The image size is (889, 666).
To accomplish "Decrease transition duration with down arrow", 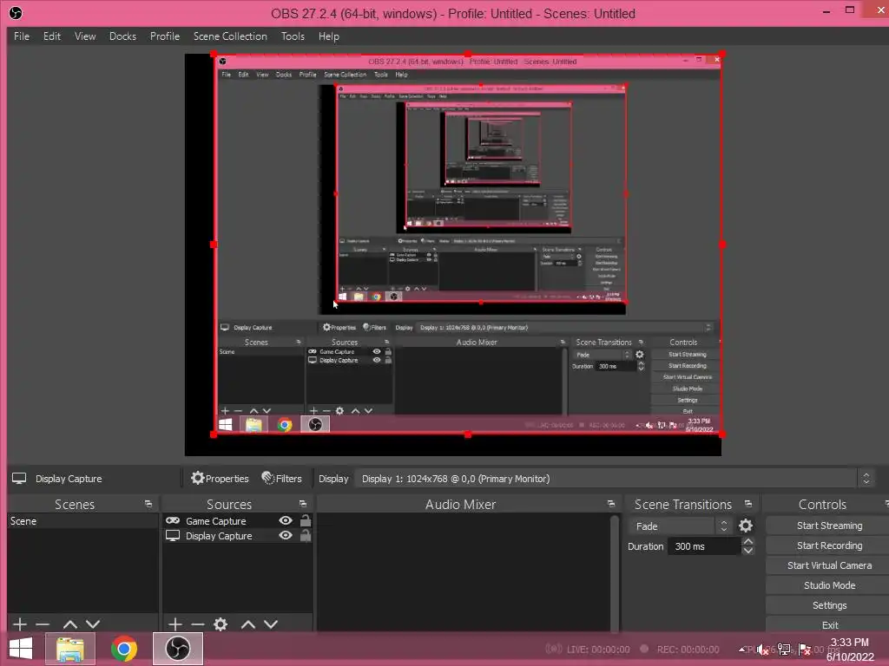I will point(748,551).
